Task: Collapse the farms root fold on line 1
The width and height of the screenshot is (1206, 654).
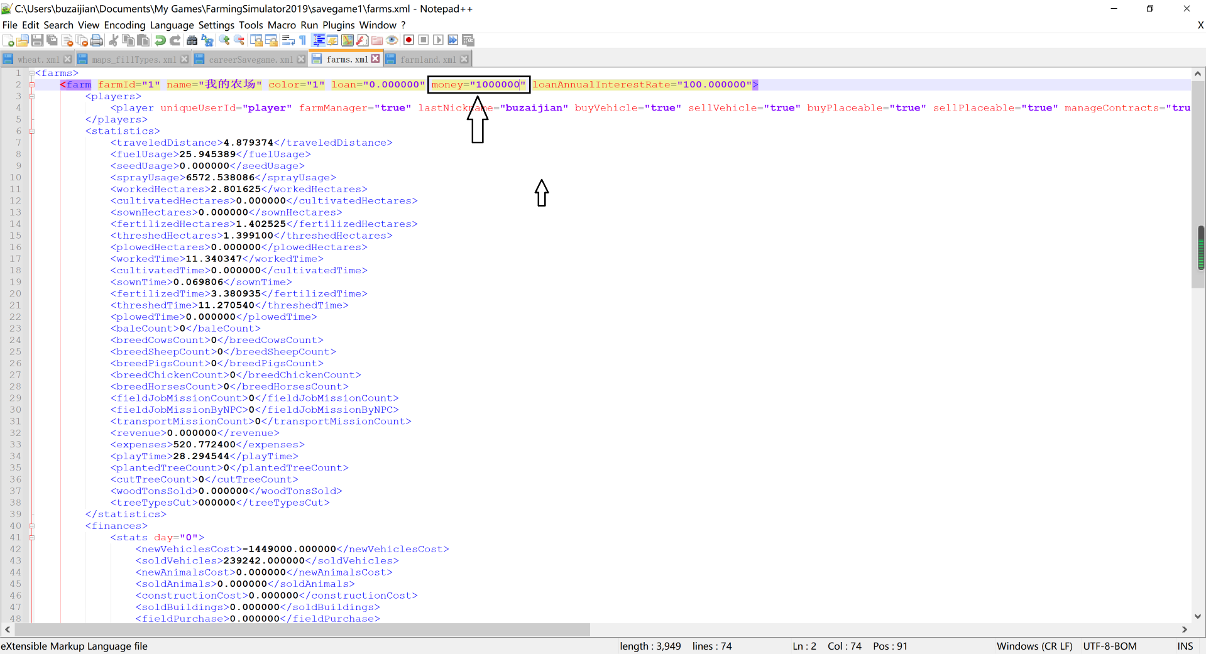Action: (x=31, y=74)
